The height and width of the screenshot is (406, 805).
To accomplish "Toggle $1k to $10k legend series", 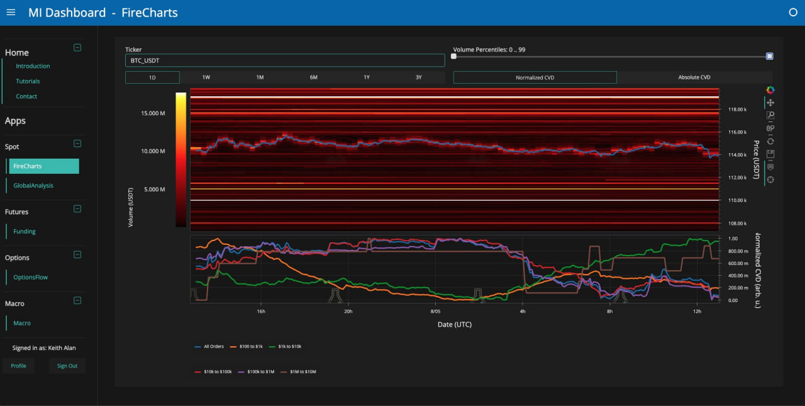I will click(x=287, y=346).
